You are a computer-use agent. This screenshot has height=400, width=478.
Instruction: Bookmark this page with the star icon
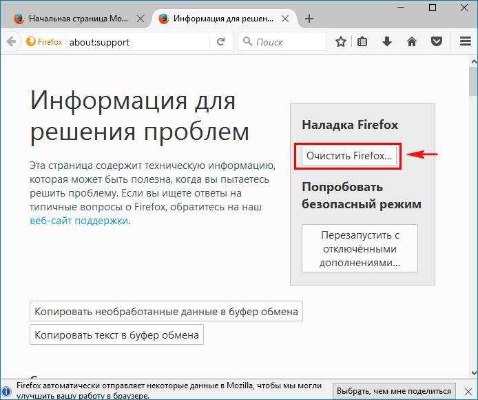click(340, 41)
